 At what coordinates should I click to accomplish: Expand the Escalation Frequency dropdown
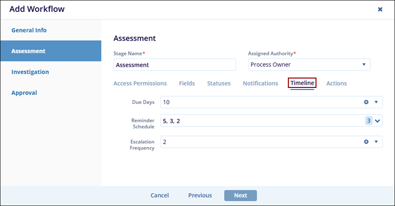tap(376, 142)
